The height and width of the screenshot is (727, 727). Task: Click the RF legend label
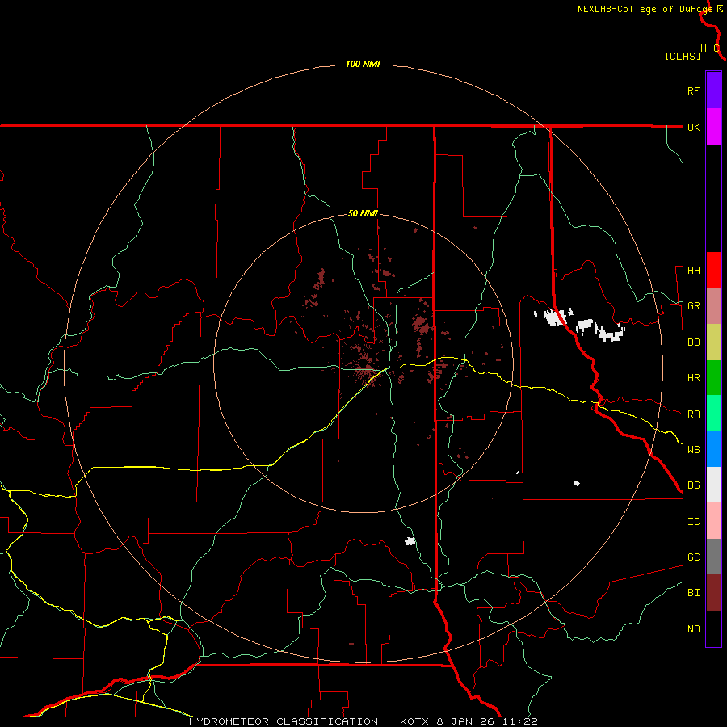point(693,90)
